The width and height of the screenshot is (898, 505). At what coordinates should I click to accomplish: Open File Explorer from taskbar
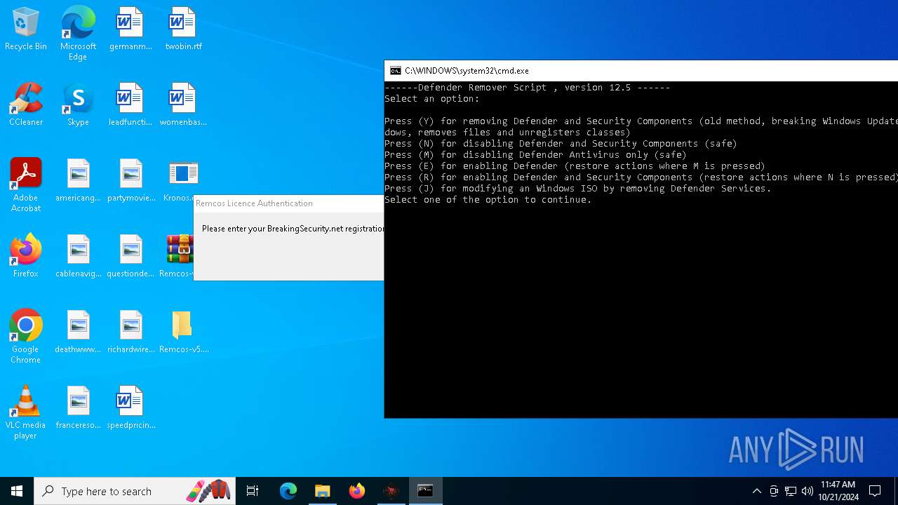[323, 491]
